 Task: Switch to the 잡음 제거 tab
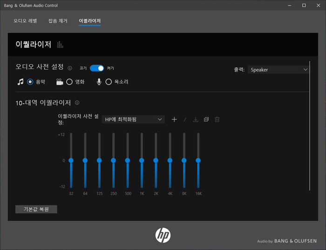tap(58, 21)
